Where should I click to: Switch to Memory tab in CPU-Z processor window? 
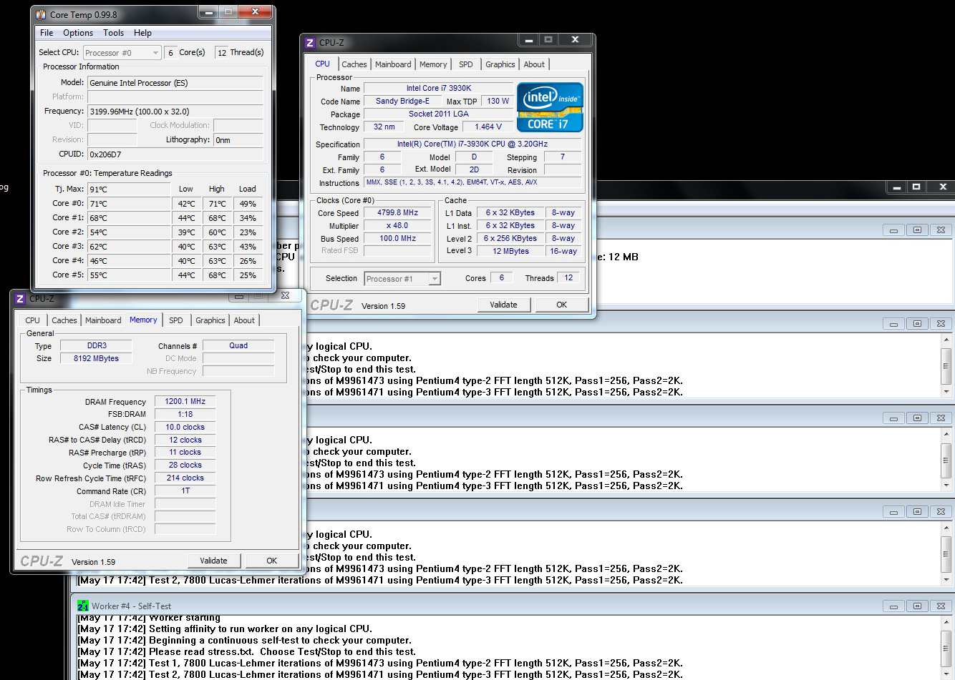433,64
